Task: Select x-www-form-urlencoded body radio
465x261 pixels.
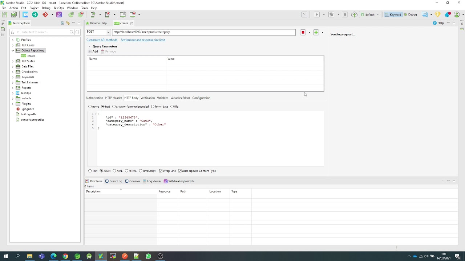Action: click(114, 107)
